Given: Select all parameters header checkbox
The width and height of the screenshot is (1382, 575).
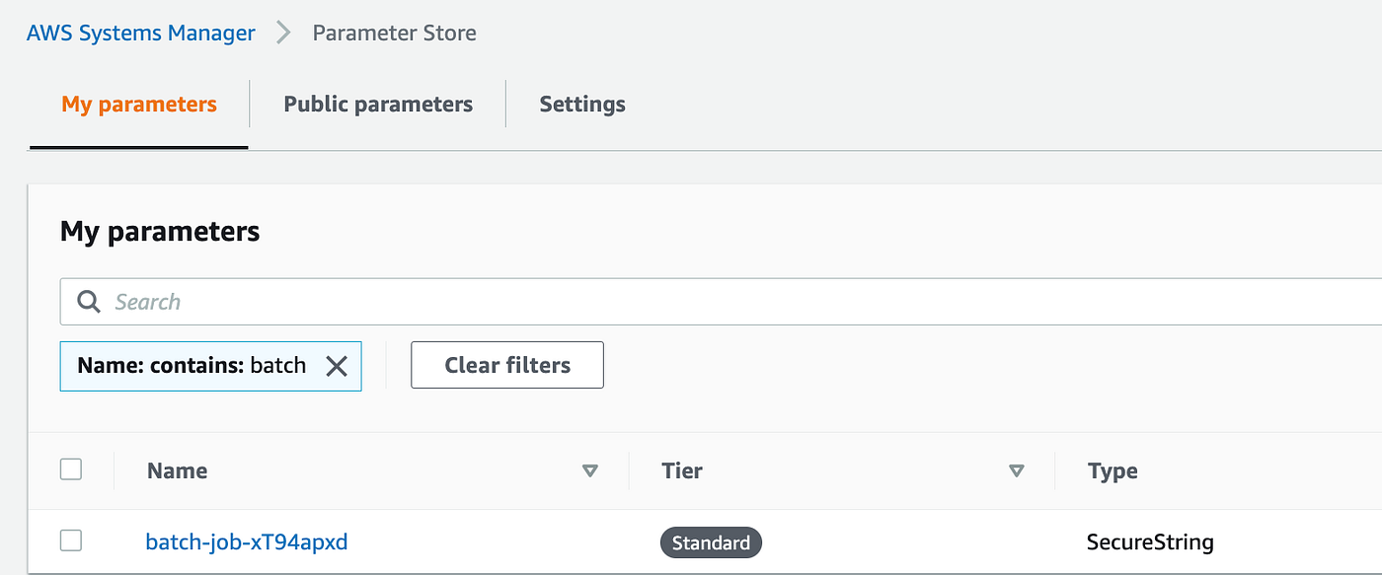Looking at the screenshot, I should 71,469.
